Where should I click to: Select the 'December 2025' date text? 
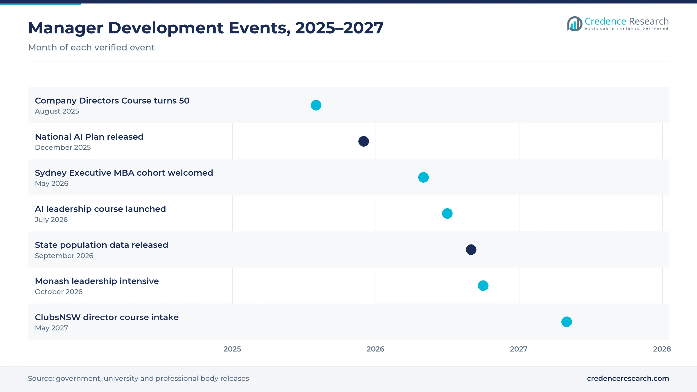(x=63, y=148)
